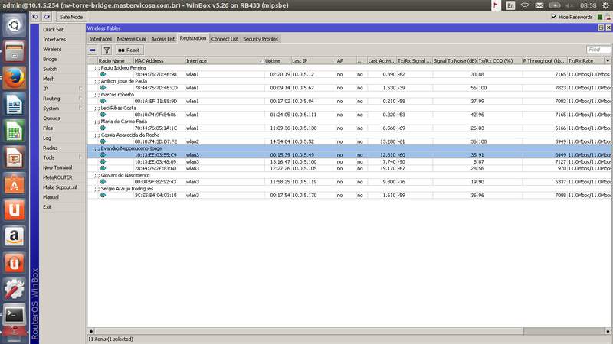The width and height of the screenshot is (613, 344).
Task: Open Terminal dock icon
Action: point(14,315)
